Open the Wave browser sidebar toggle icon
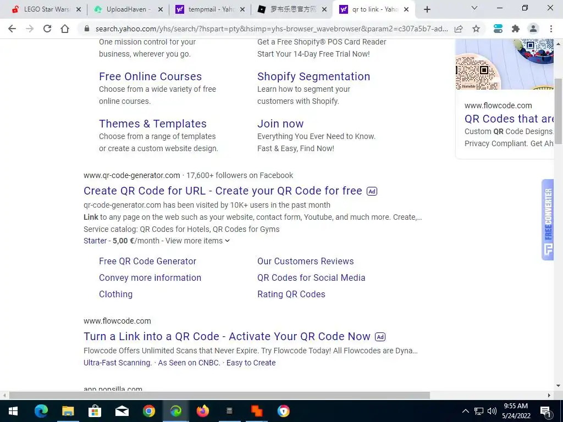The width and height of the screenshot is (563, 422). coord(498,29)
